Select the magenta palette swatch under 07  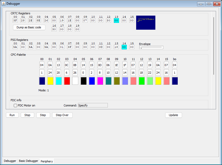(100, 81)
